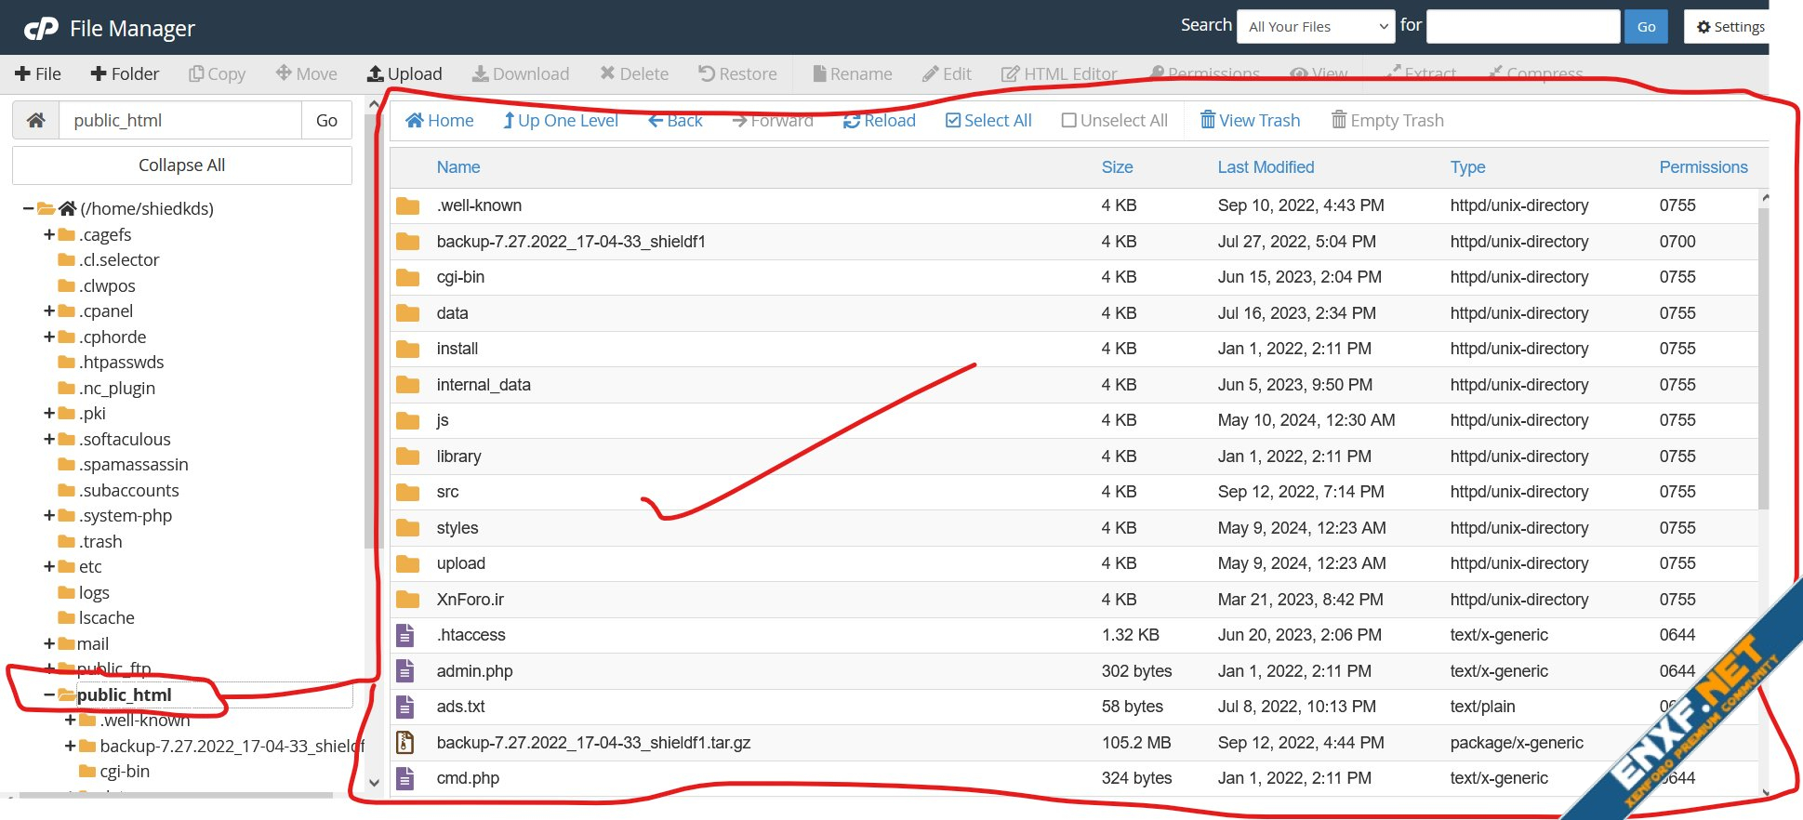Click the blue search Go button
The width and height of the screenshot is (1803, 820).
click(x=1646, y=27)
